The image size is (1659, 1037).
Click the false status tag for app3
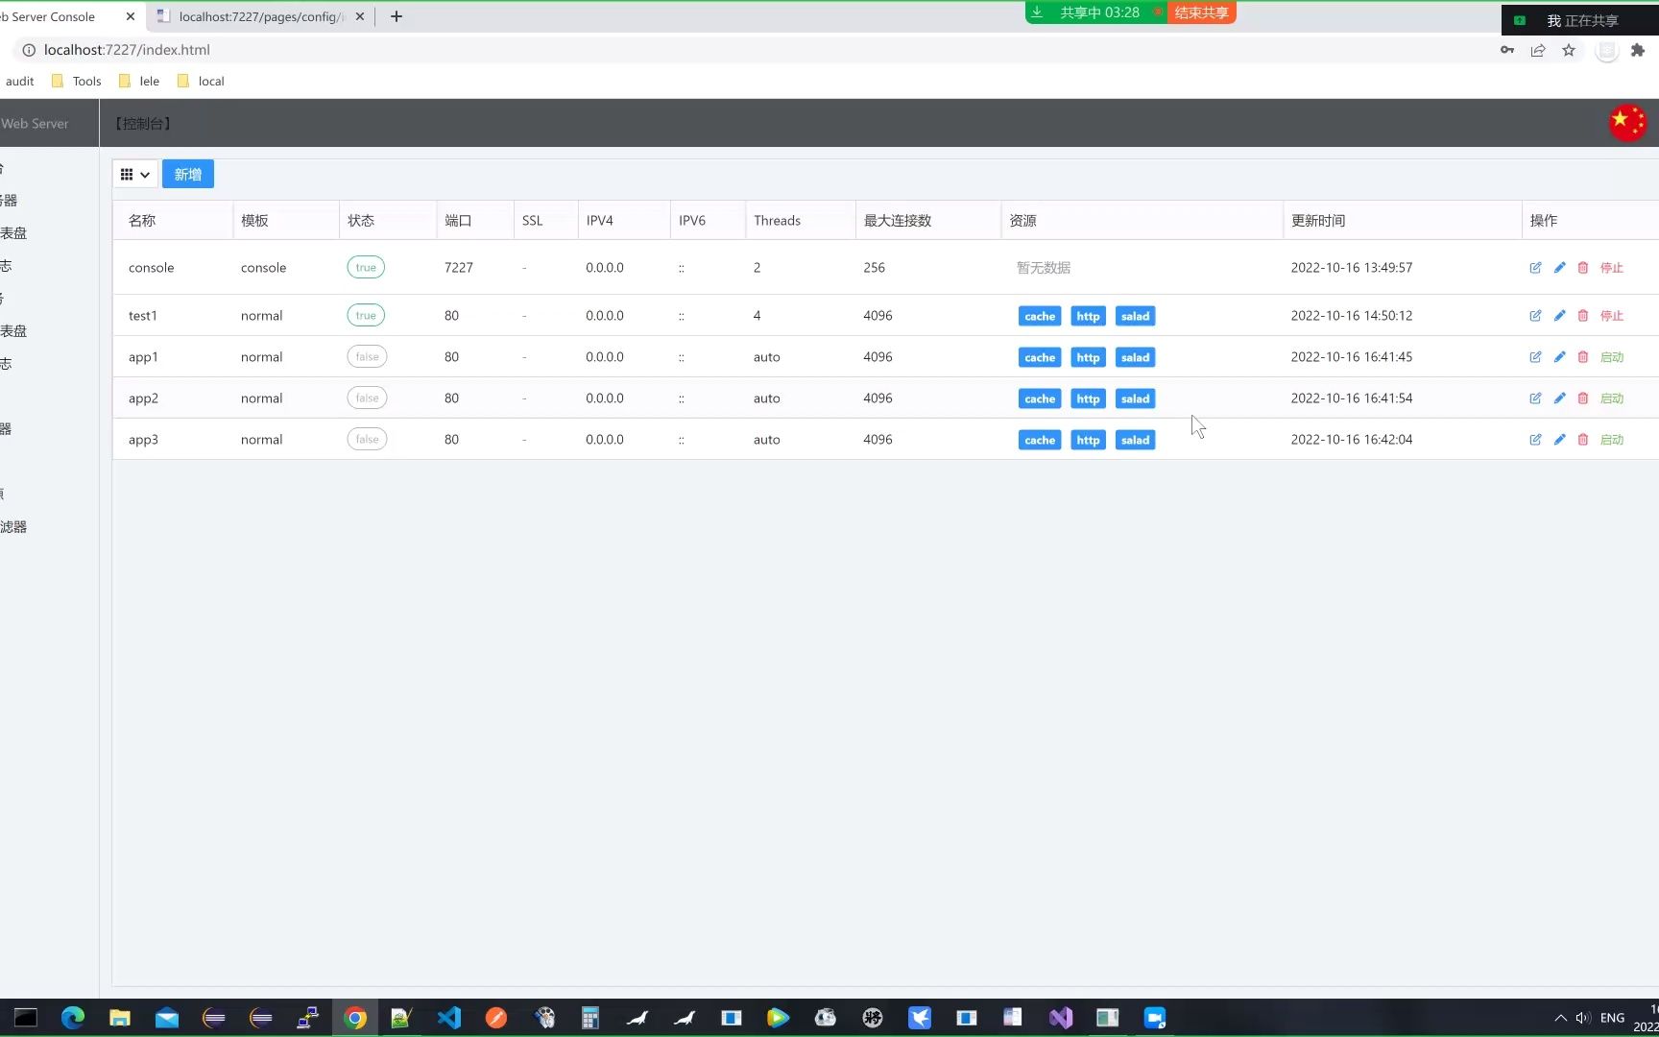367,440
